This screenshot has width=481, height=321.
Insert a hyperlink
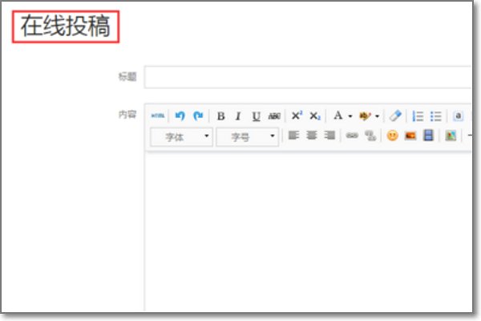(x=352, y=136)
